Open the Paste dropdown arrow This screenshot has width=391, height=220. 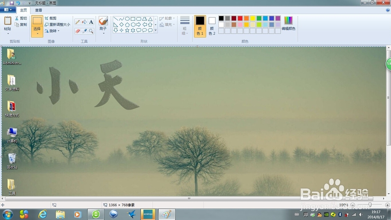coord(8,33)
